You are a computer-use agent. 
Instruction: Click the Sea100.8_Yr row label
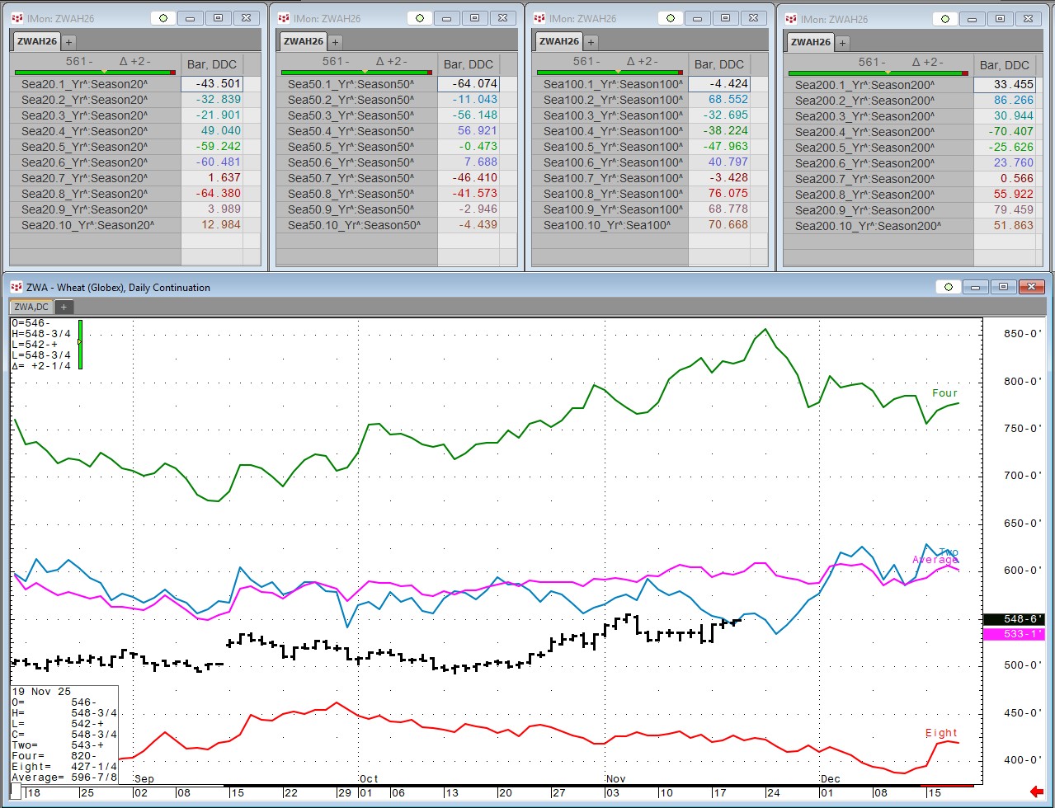point(614,194)
